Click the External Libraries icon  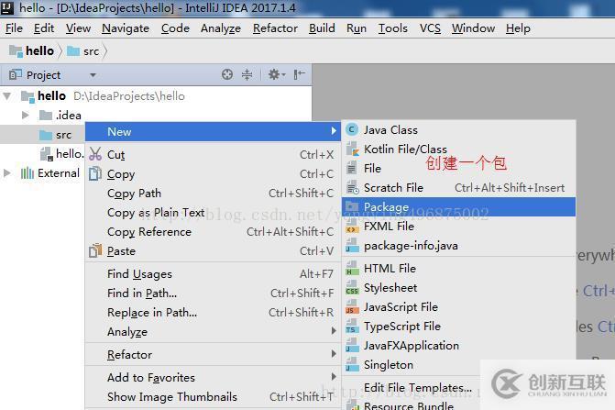(x=27, y=173)
